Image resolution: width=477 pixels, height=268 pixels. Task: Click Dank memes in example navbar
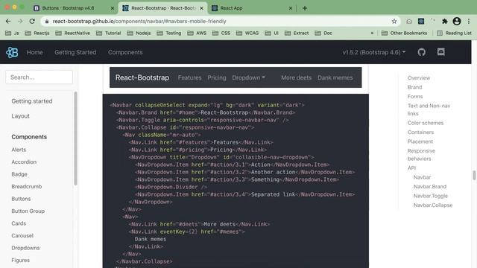coord(335,77)
